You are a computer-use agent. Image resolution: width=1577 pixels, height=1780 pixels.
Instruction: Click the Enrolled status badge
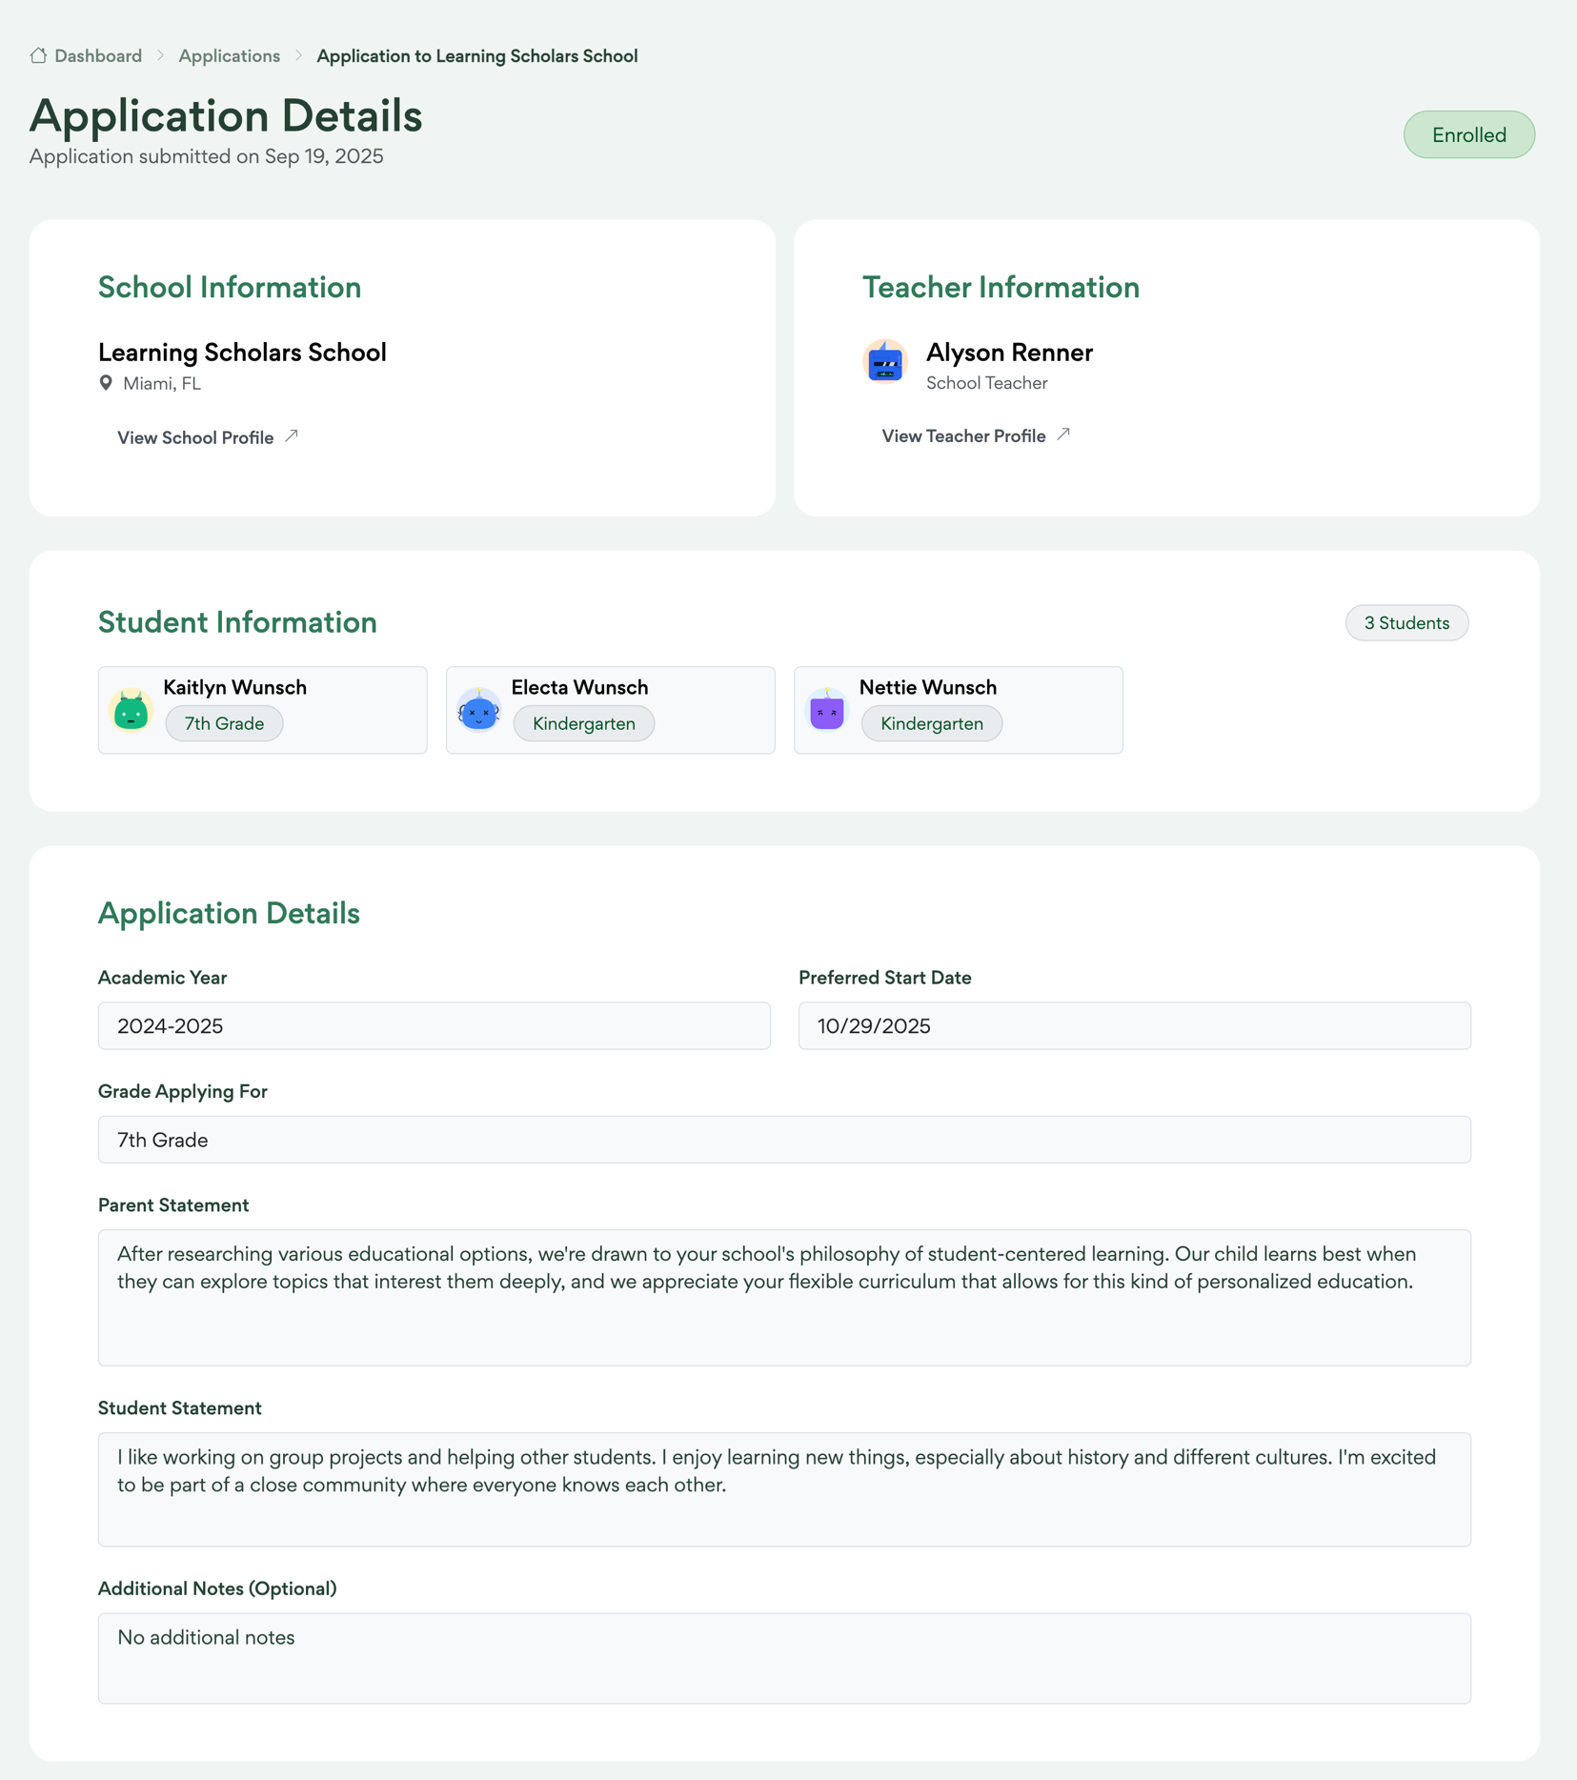[1468, 135]
